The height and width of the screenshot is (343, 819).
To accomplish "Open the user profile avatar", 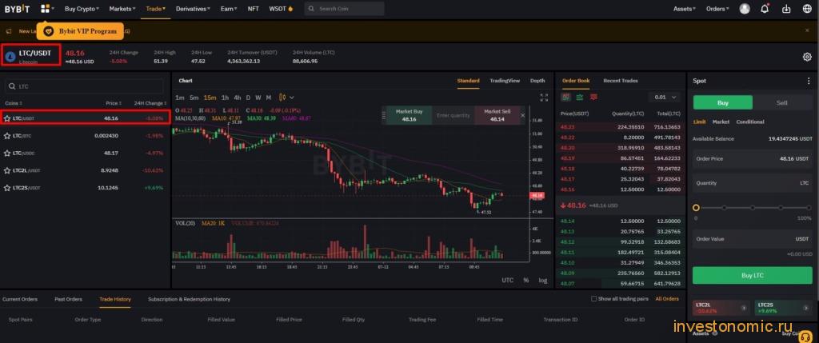I will click(x=745, y=9).
